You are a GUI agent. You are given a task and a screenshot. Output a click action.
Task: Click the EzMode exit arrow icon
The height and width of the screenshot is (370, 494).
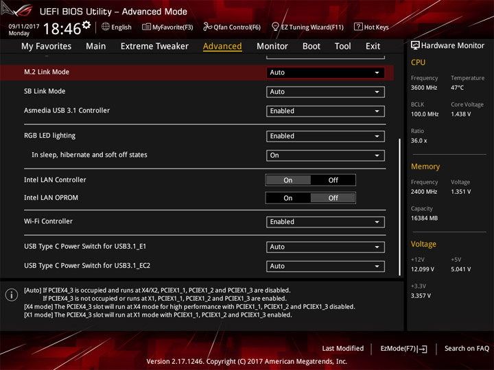point(423,349)
